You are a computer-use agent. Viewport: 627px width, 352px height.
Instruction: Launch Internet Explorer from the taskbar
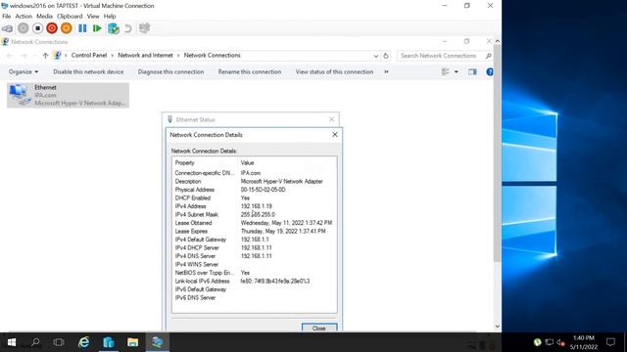pyautogui.click(x=83, y=342)
